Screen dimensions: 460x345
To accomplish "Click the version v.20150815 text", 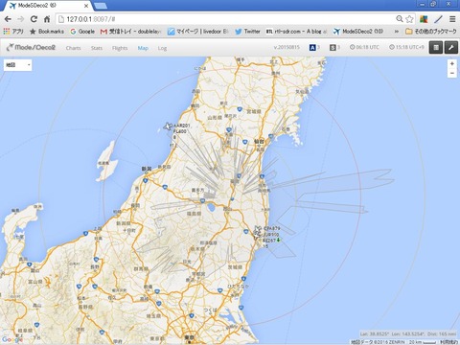I will (287, 47).
